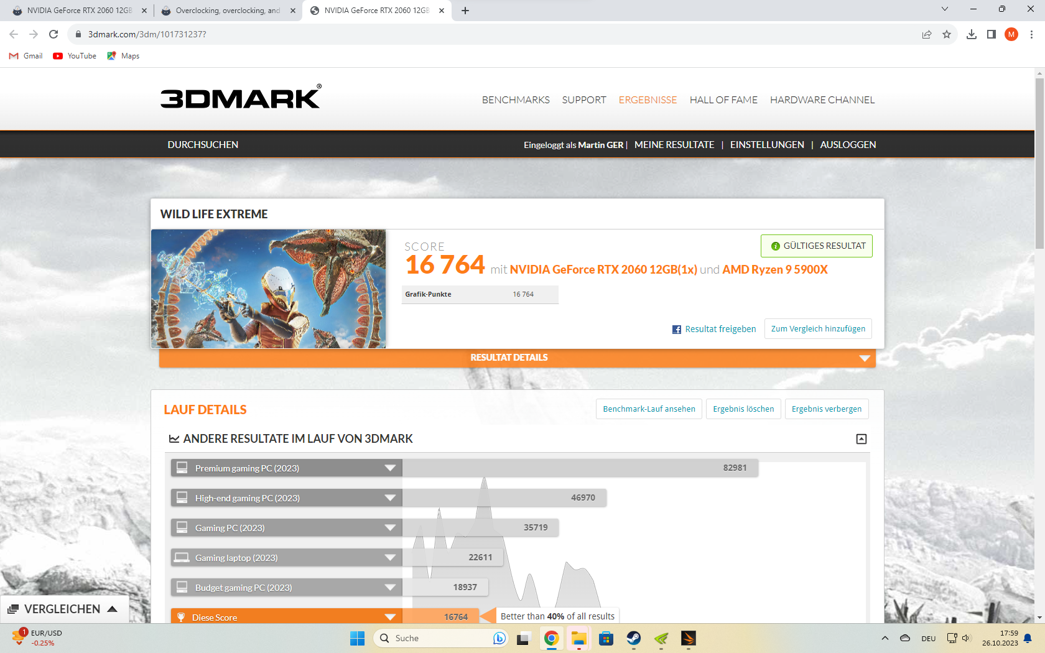This screenshot has height=653, width=1045.
Task: Open the EUR/USD taskbar widget
Action: 37,638
